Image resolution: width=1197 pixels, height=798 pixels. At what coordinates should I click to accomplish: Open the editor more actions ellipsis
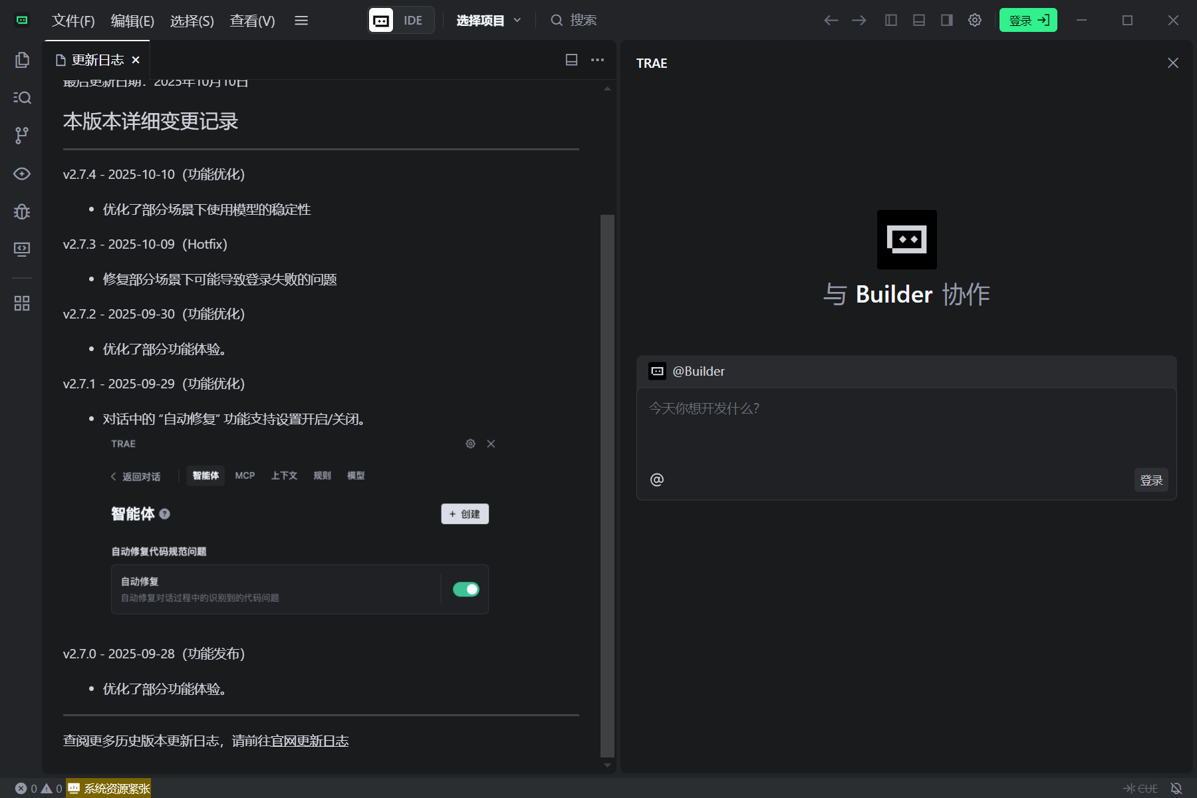[598, 60]
